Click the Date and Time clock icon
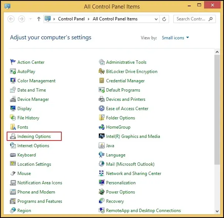Screen dimensions: 224x218 13,90
